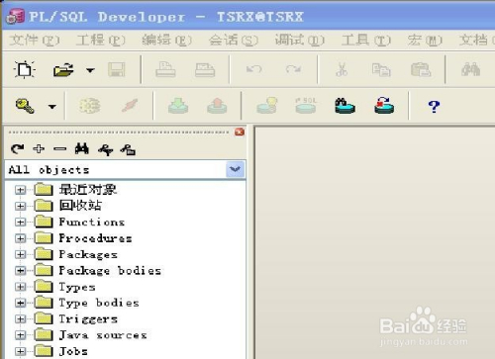Click the object browser binoculars find icon
This screenshot has width=495, height=359.
(82, 149)
